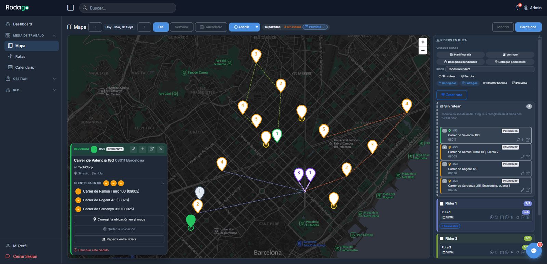Expand the Red sidebar section
This screenshot has height=264, width=547.
(31, 90)
